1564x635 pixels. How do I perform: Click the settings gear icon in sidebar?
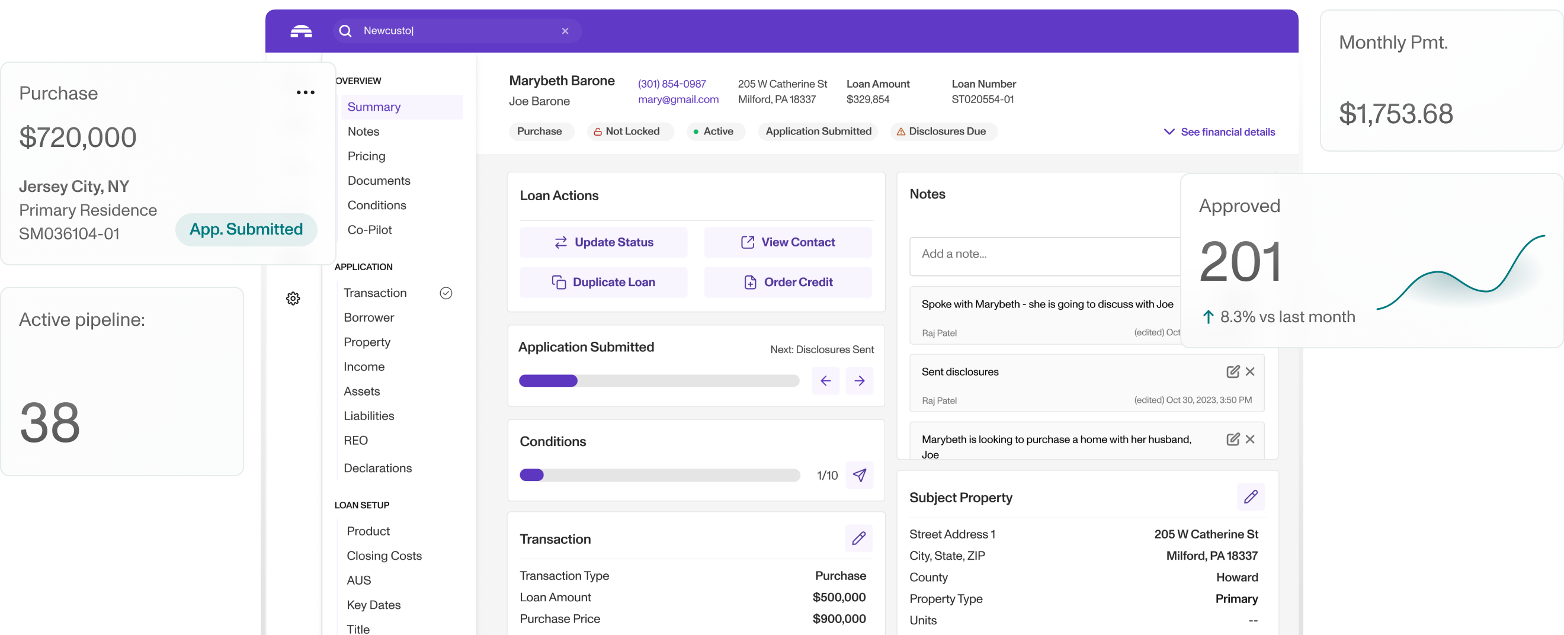coord(293,298)
